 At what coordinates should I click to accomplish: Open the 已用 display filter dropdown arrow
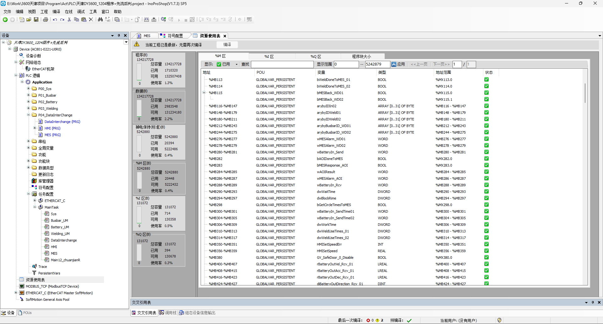236,64
